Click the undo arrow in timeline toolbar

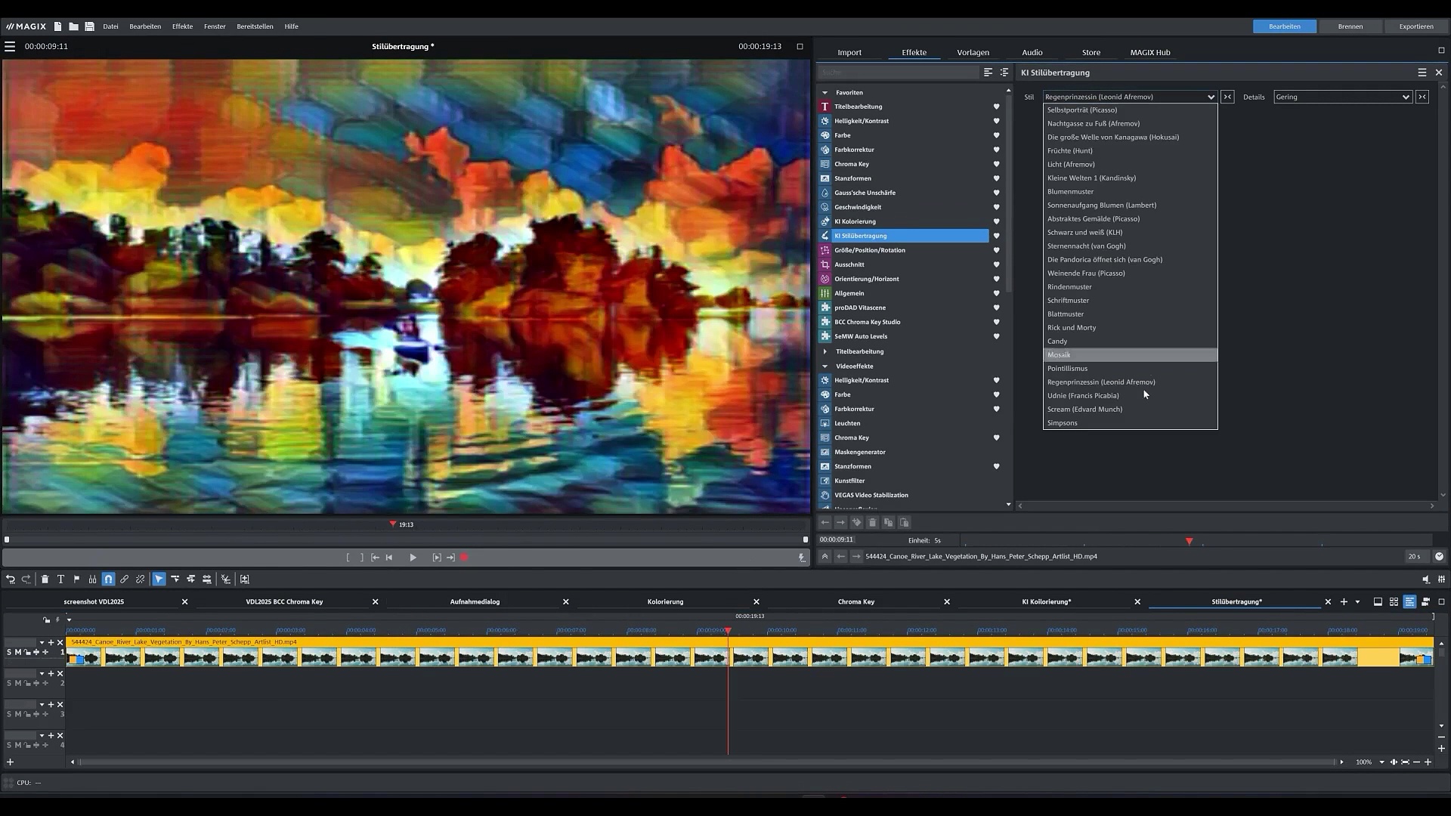click(x=11, y=580)
